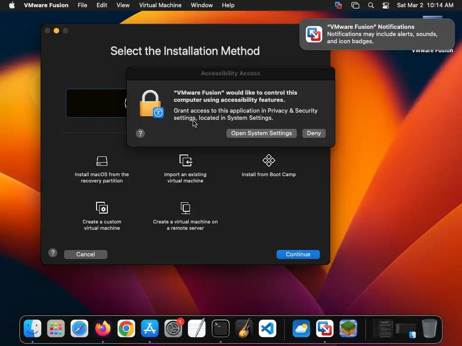Open help in the Accessibility Access dialog
The height and width of the screenshot is (346, 462).
[140, 133]
